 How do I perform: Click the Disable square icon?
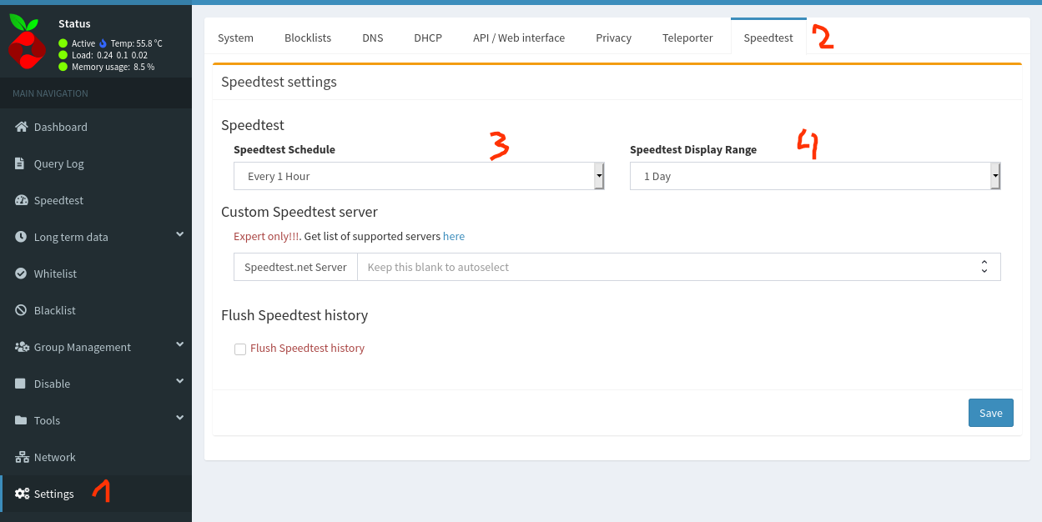21,384
